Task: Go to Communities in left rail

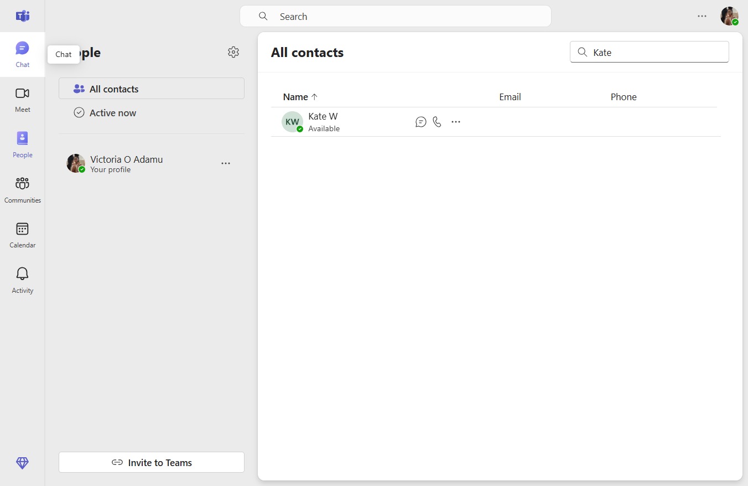Action: pos(22,190)
